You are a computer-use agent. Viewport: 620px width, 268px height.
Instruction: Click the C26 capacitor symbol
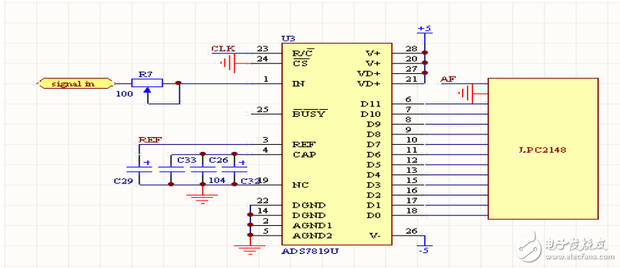[202, 170]
